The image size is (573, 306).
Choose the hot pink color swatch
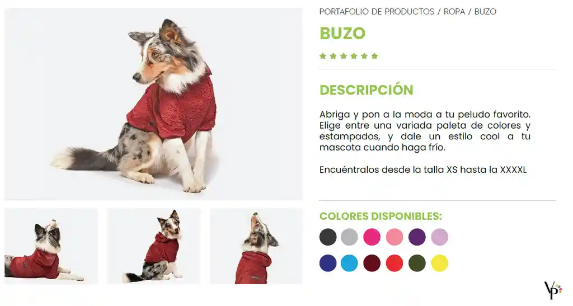point(372,237)
